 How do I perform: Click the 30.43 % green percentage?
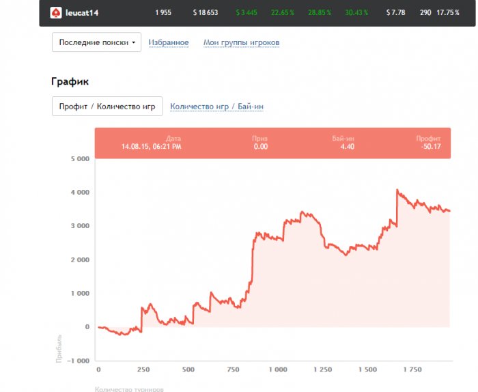click(x=356, y=13)
